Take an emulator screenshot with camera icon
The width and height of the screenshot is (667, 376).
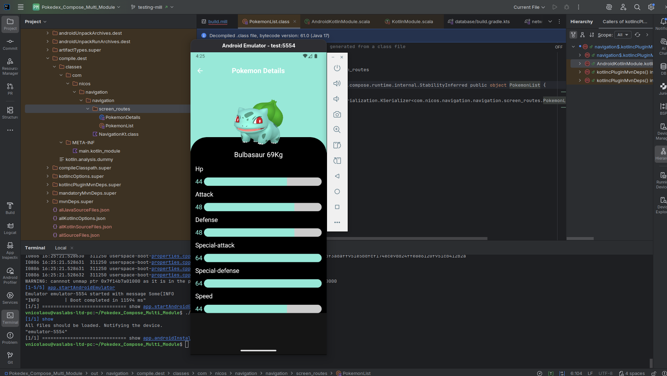(x=337, y=114)
